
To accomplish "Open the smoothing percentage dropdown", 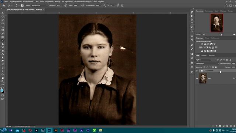I will [101, 6].
